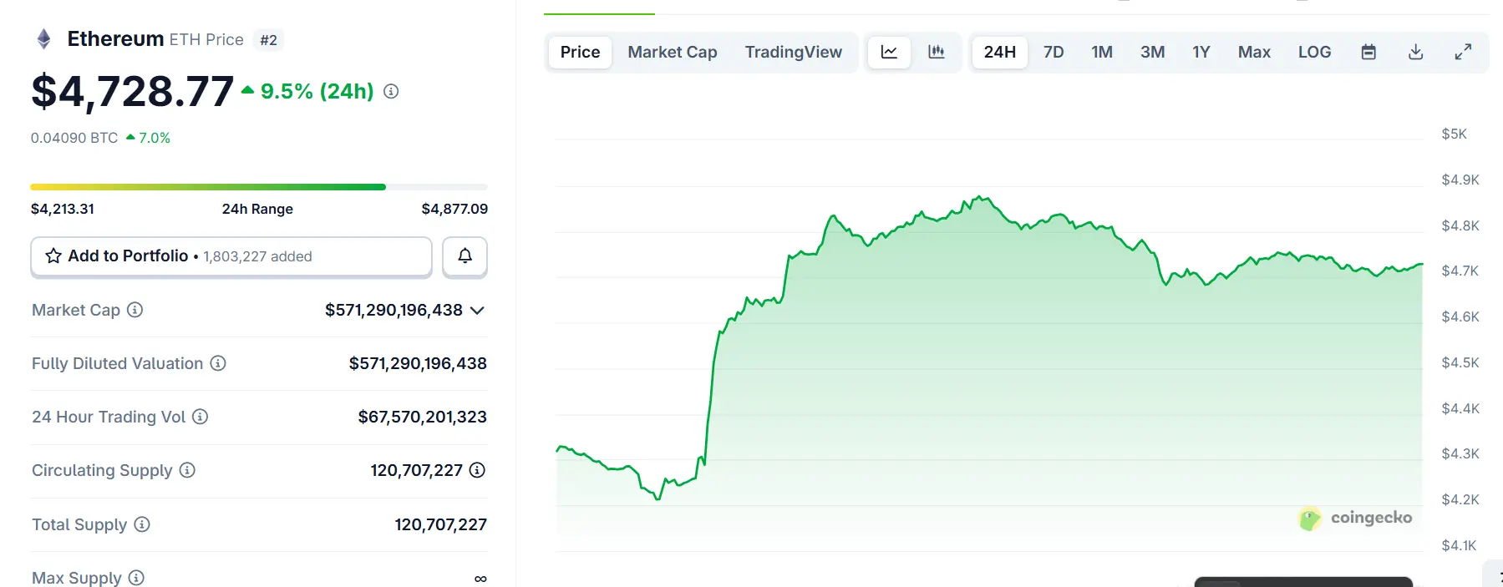The width and height of the screenshot is (1503, 587).
Task: Click Market Cap info icon
Action: click(x=135, y=310)
